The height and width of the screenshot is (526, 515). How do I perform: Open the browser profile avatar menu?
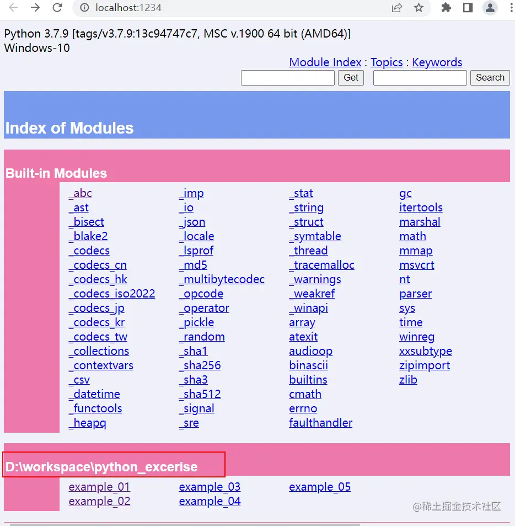(490, 8)
